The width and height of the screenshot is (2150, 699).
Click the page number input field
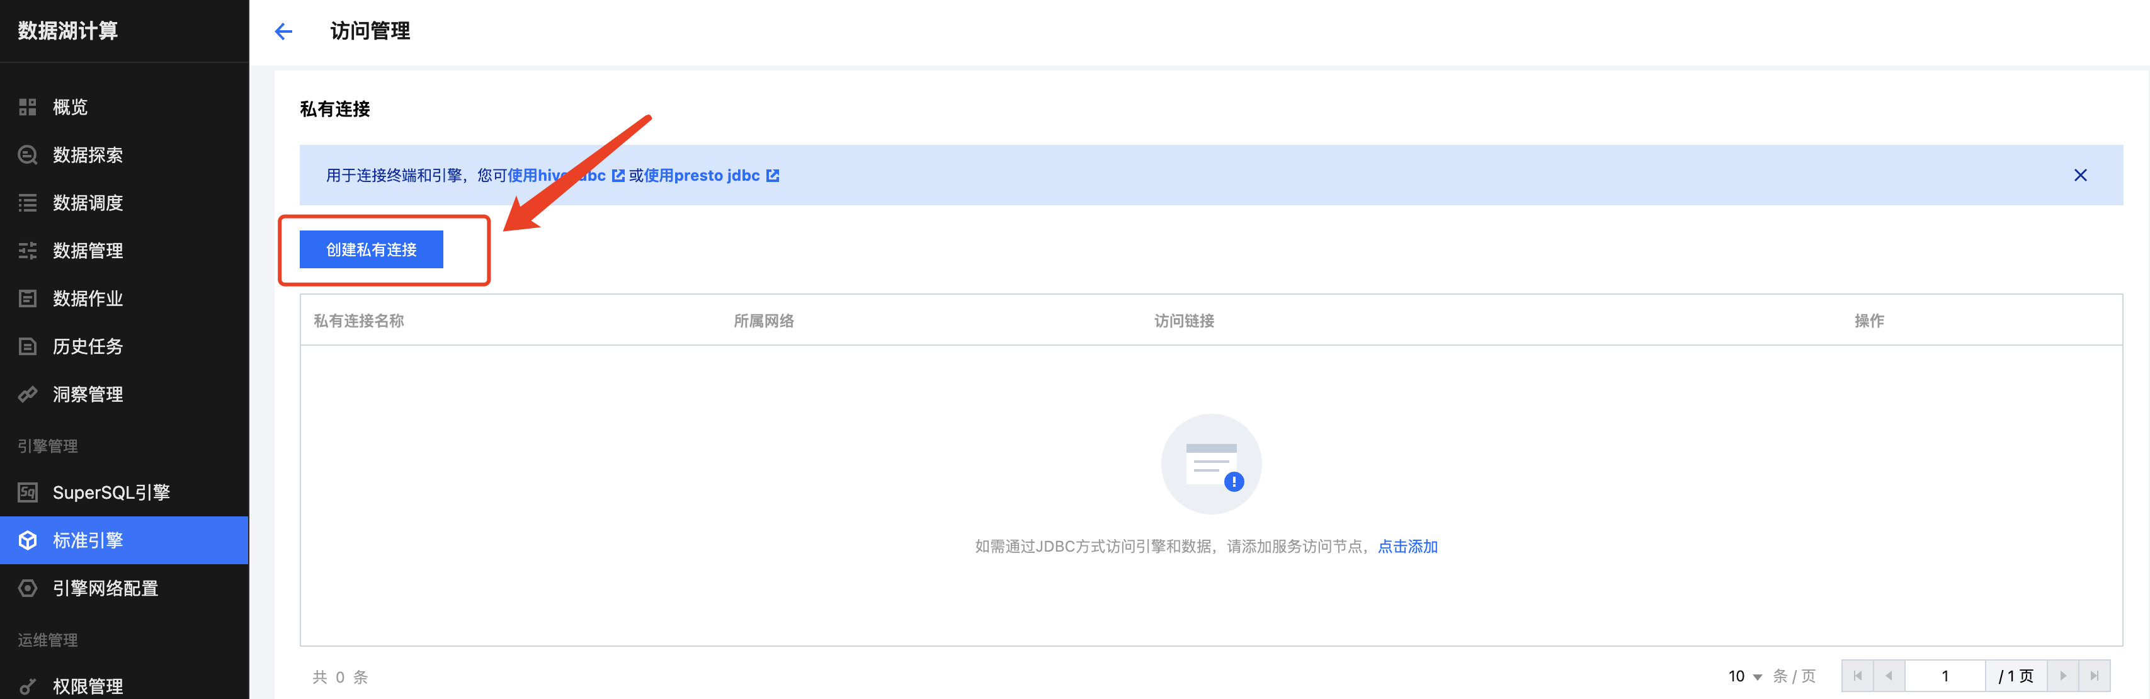coord(1944,676)
